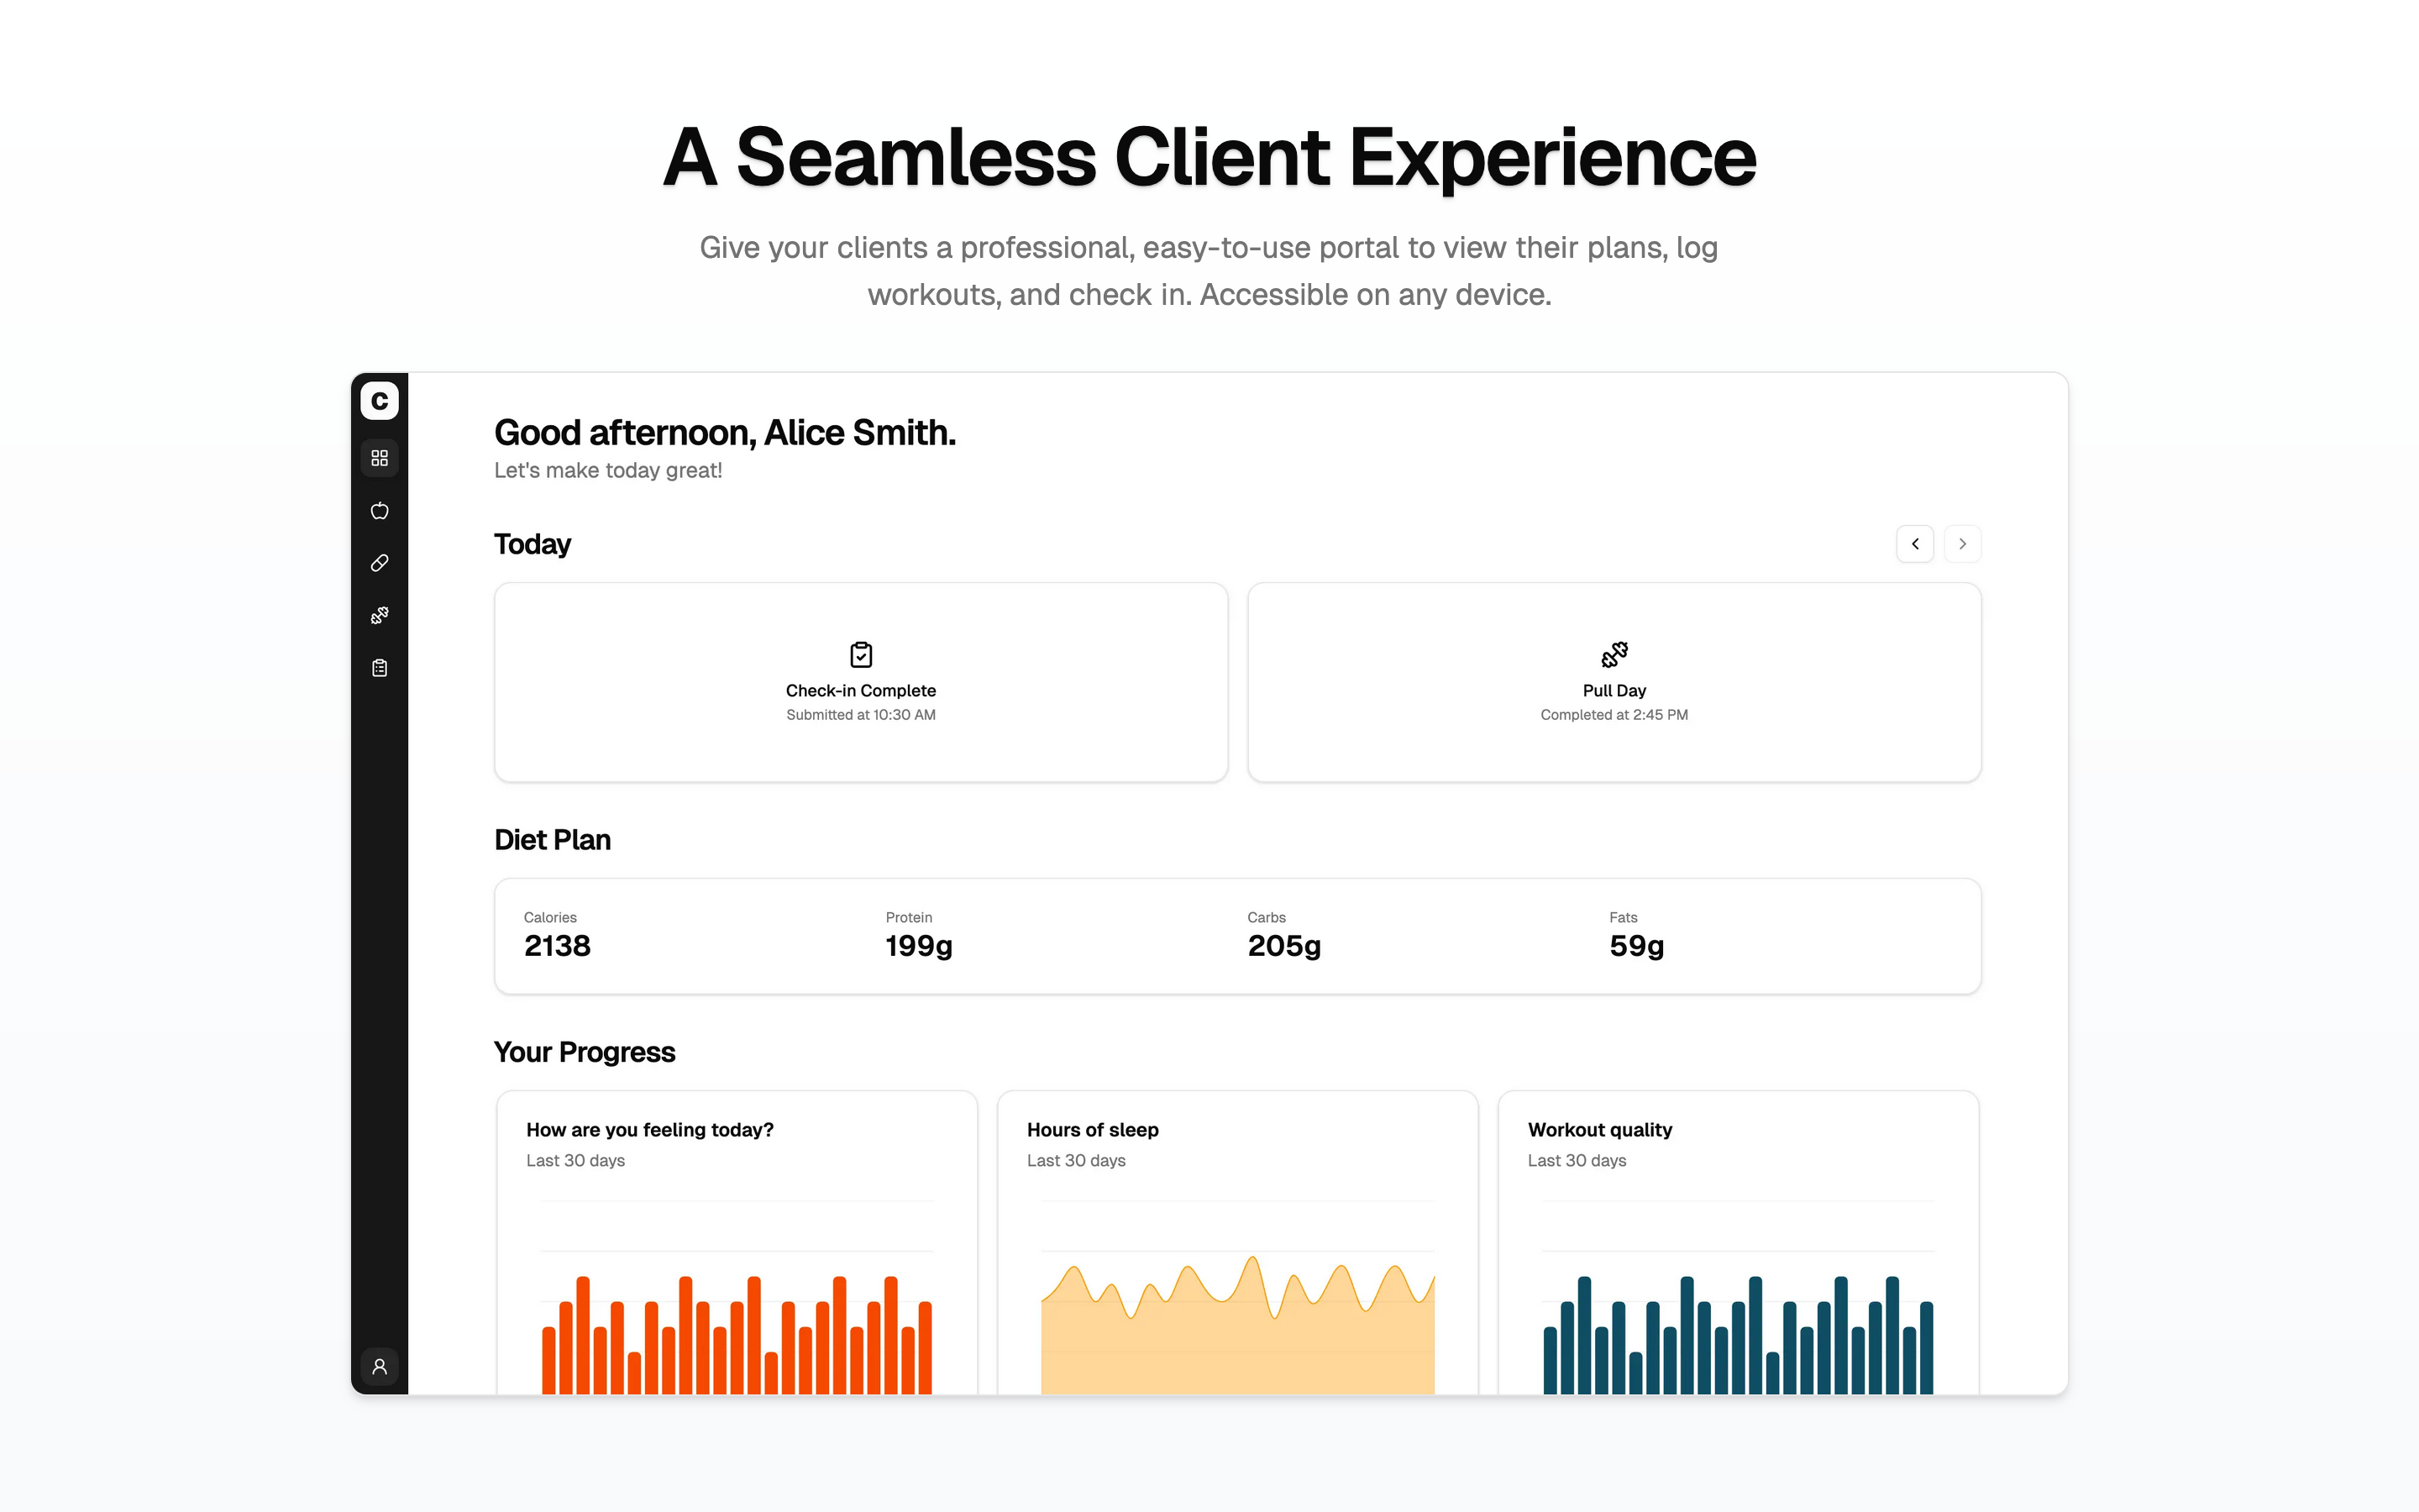Click the Calories value 2138
2419x1512 pixels.
[x=557, y=945]
